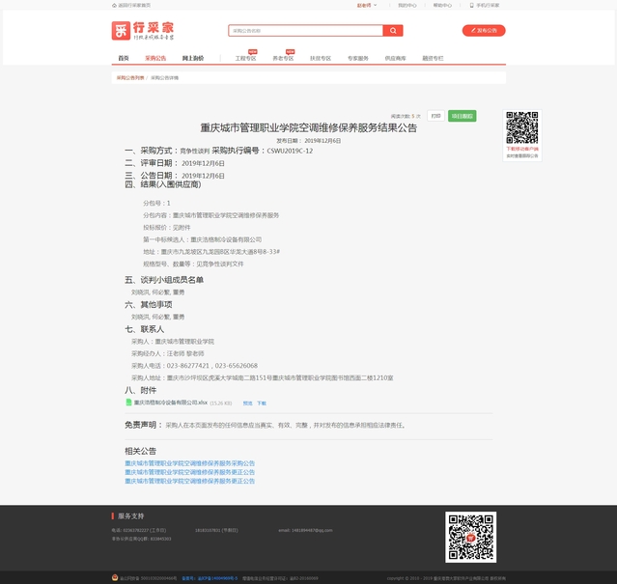617x584 pixels.
Task: Go to 首页 nav tab
Action: 124,58
